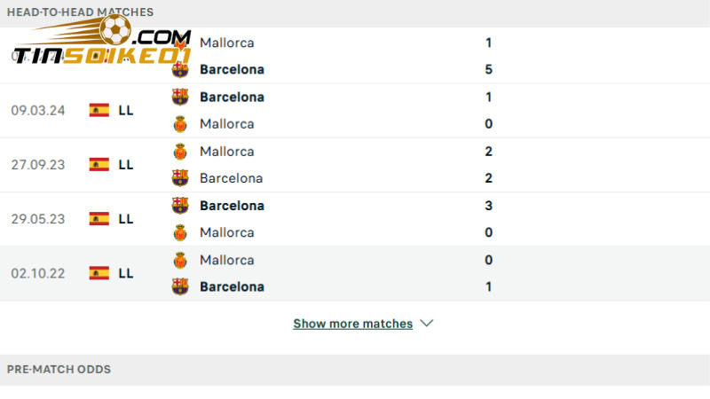Expand list with Show more matches
Viewport: 710px width, 399px height.
tap(352, 324)
